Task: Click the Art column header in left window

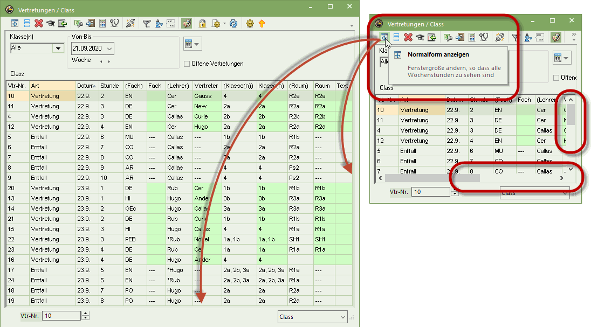Action: pos(52,86)
